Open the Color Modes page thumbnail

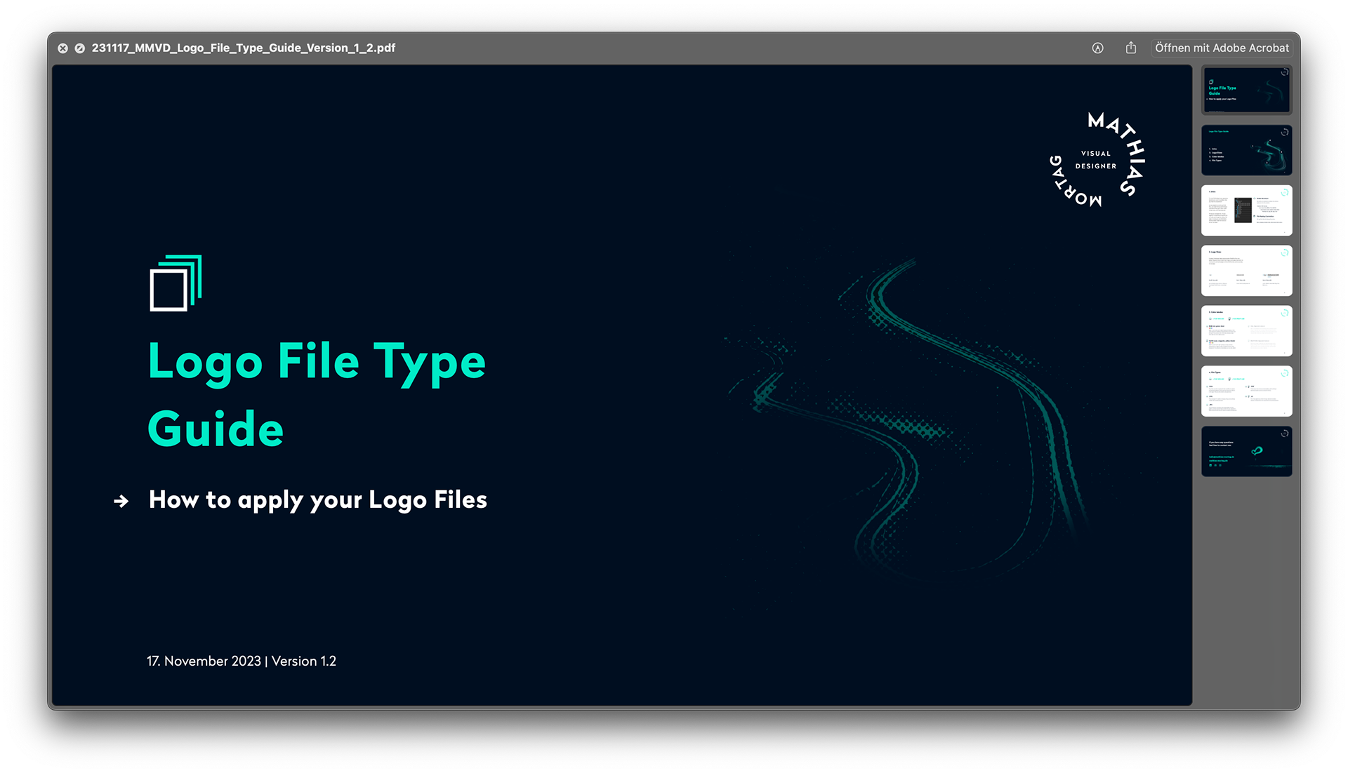pos(1246,330)
